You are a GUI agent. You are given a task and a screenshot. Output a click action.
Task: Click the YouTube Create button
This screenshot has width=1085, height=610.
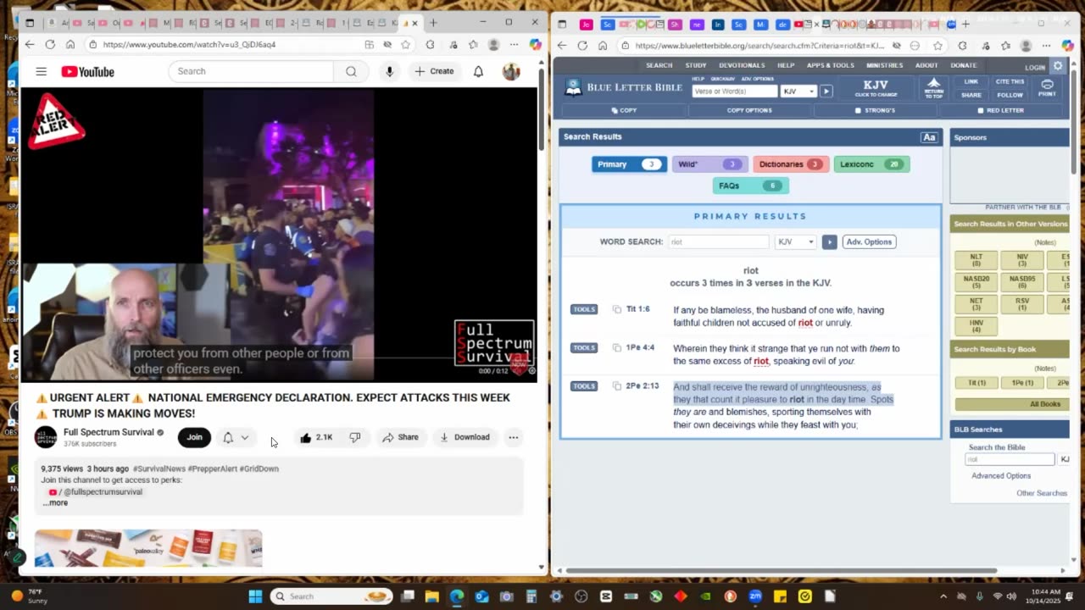click(435, 71)
